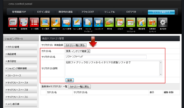Select アクセスログ in the top menu

coord(88,12)
